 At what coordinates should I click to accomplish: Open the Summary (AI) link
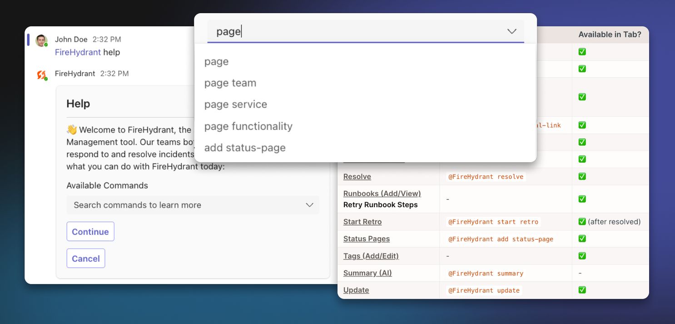click(x=367, y=273)
